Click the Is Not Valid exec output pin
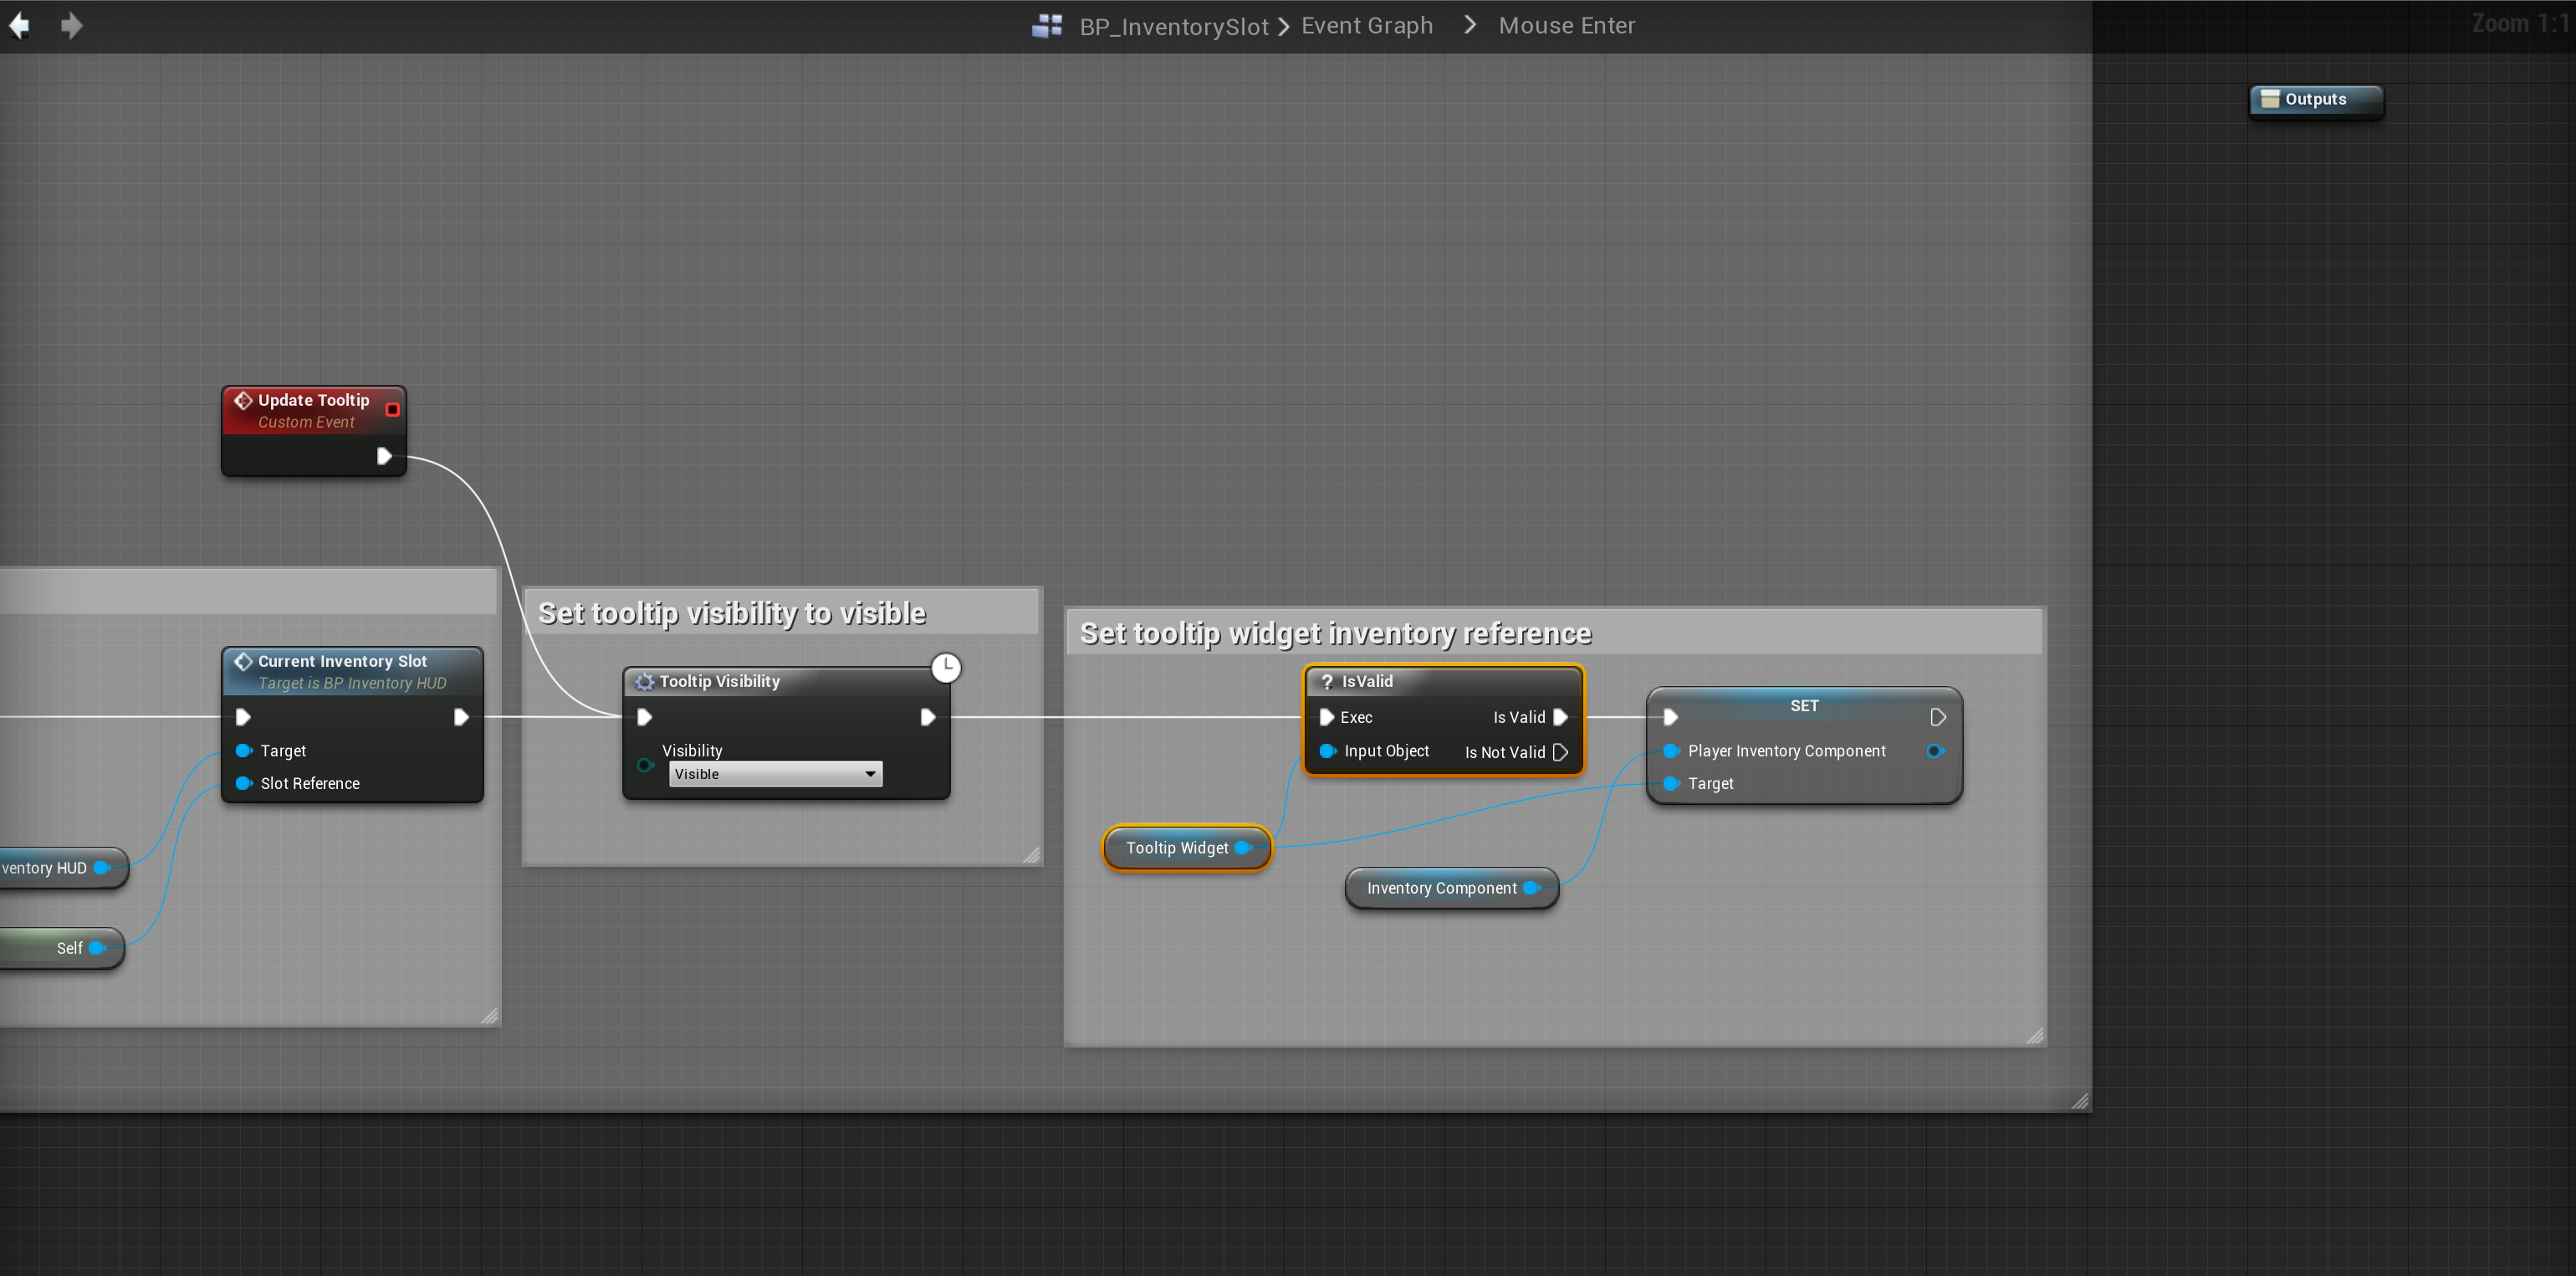Image resolution: width=2576 pixels, height=1276 pixels. coord(1560,752)
